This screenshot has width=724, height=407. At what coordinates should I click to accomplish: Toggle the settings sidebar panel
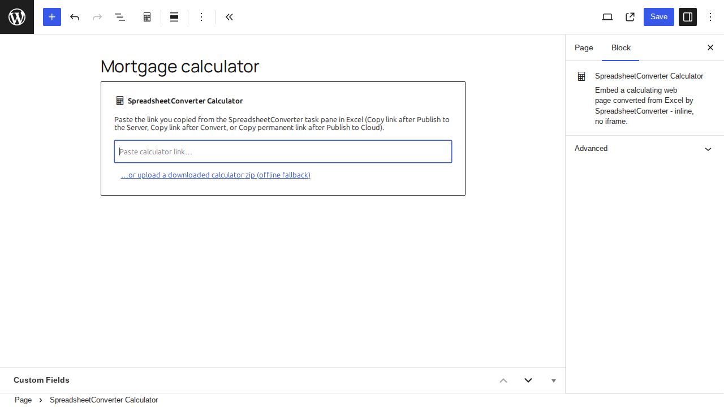click(688, 17)
